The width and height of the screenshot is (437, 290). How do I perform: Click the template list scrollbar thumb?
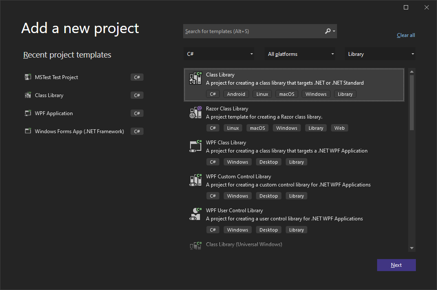tap(412, 103)
